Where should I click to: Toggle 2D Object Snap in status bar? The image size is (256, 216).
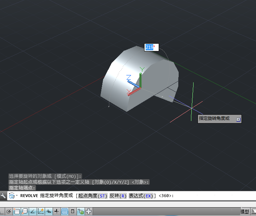tap(17, 211)
